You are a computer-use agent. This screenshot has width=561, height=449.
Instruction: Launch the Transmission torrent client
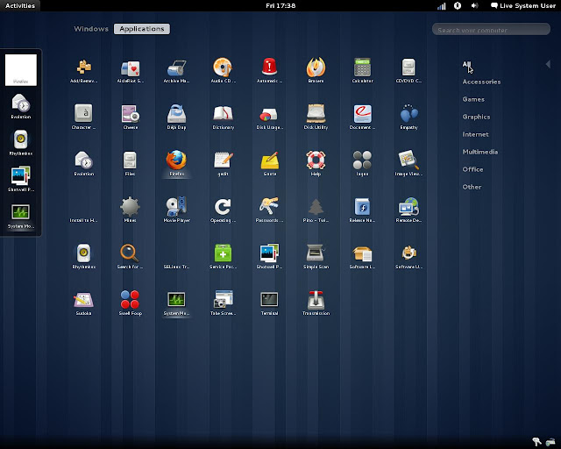(316, 299)
